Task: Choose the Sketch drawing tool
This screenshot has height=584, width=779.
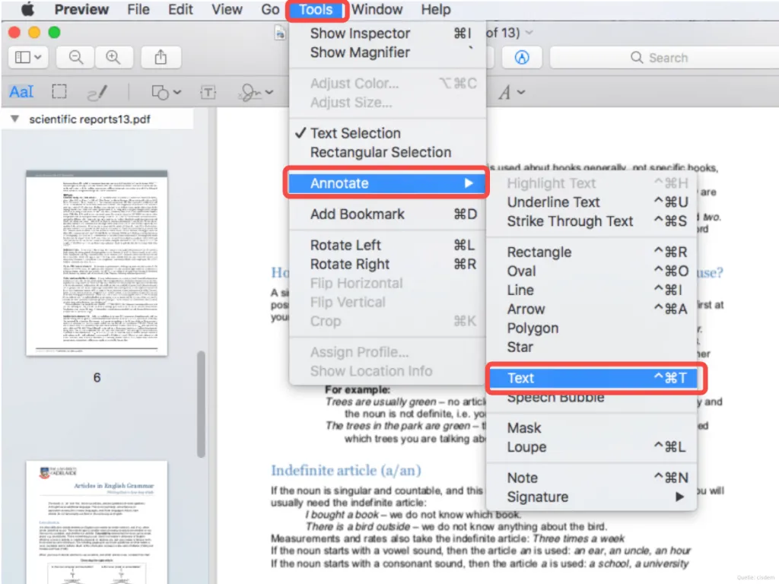Action: point(97,91)
